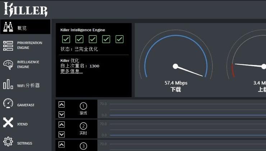Open the 更多信息 link
Image resolution: width=266 pixels, height=151 pixels.
click(x=72, y=72)
